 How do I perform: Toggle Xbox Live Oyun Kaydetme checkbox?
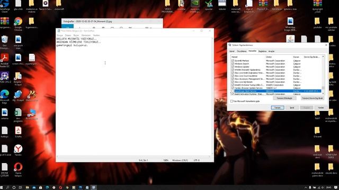[x=233, y=76]
